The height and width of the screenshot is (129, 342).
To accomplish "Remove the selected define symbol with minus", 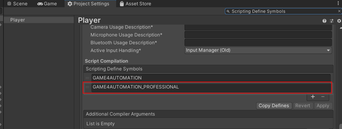I will click(323, 97).
